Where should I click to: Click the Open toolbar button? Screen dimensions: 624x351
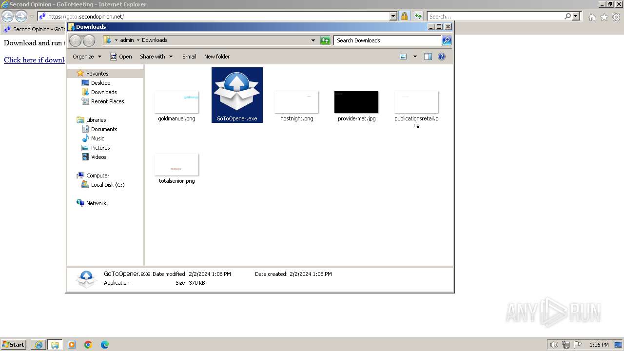(121, 57)
